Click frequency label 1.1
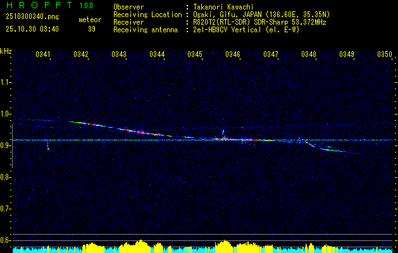Screen dimensions: 398x253 [x=5, y=82]
